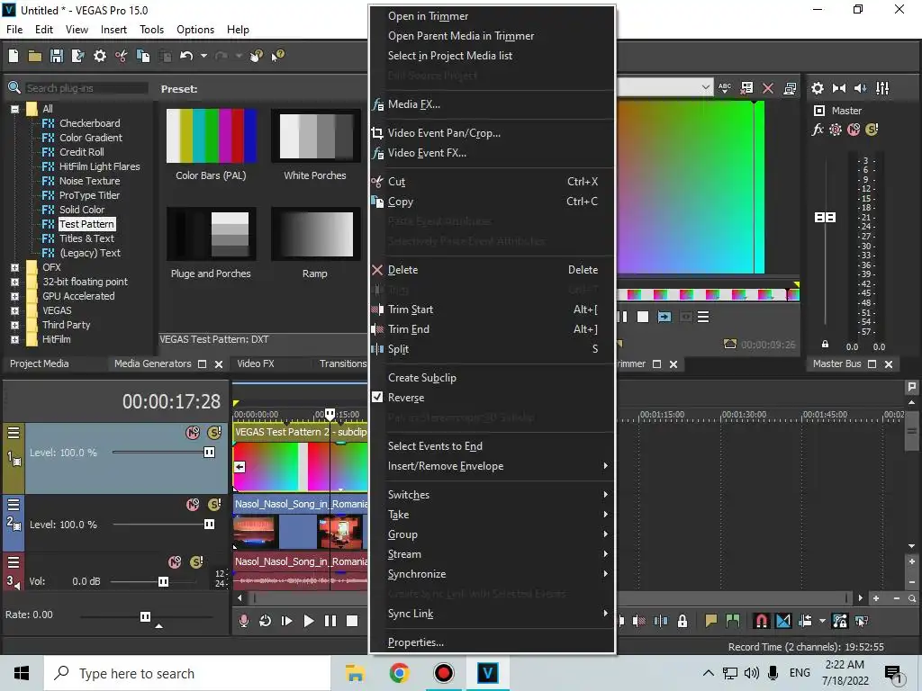
Task: Switch to Video FX tab
Action: coord(255,363)
